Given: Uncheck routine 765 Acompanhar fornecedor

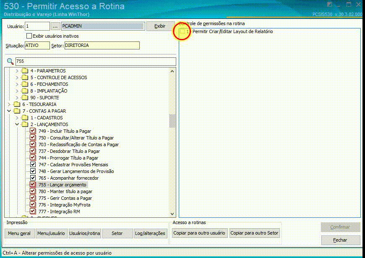Looking at the screenshot, I should pyautogui.click(x=33, y=178).
